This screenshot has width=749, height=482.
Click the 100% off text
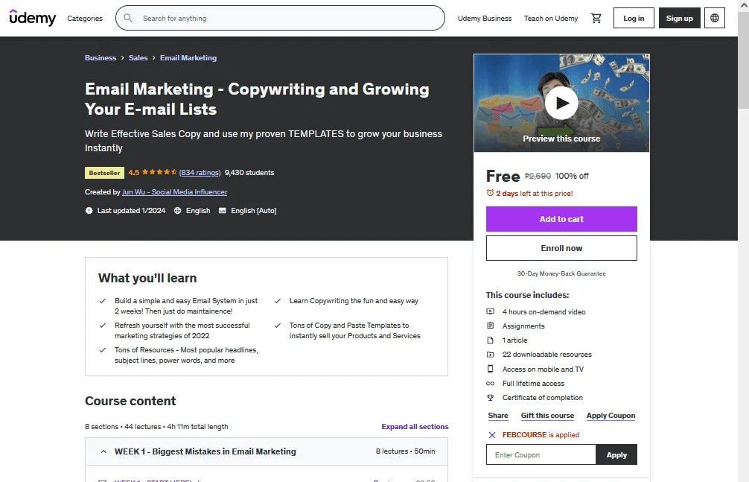click(x=572, y=176)
